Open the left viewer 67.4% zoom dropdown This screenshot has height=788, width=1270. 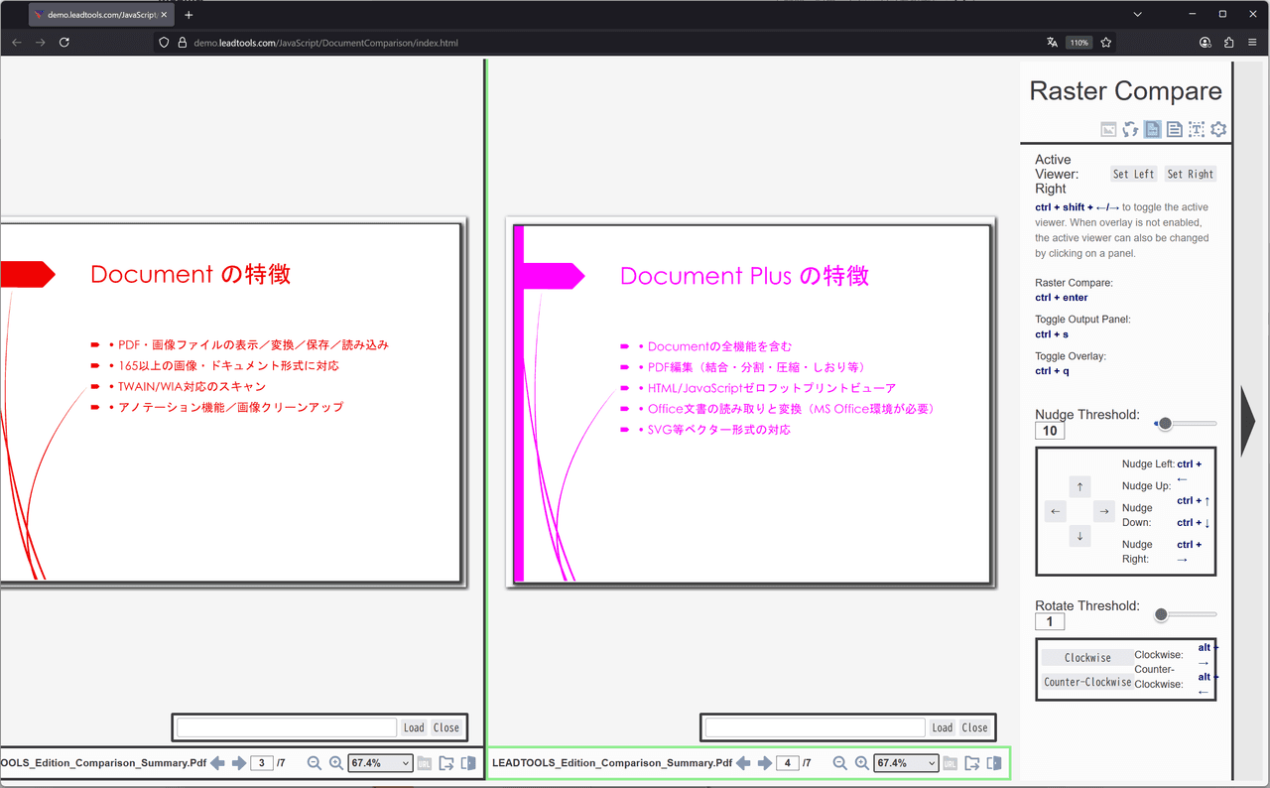point(380,763)
